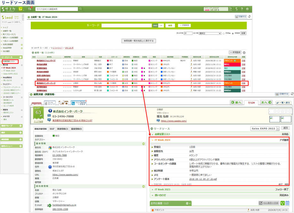Screen dimensions: 294x213
Task: Click the 新規登録 button
Action: pos(235,52)
